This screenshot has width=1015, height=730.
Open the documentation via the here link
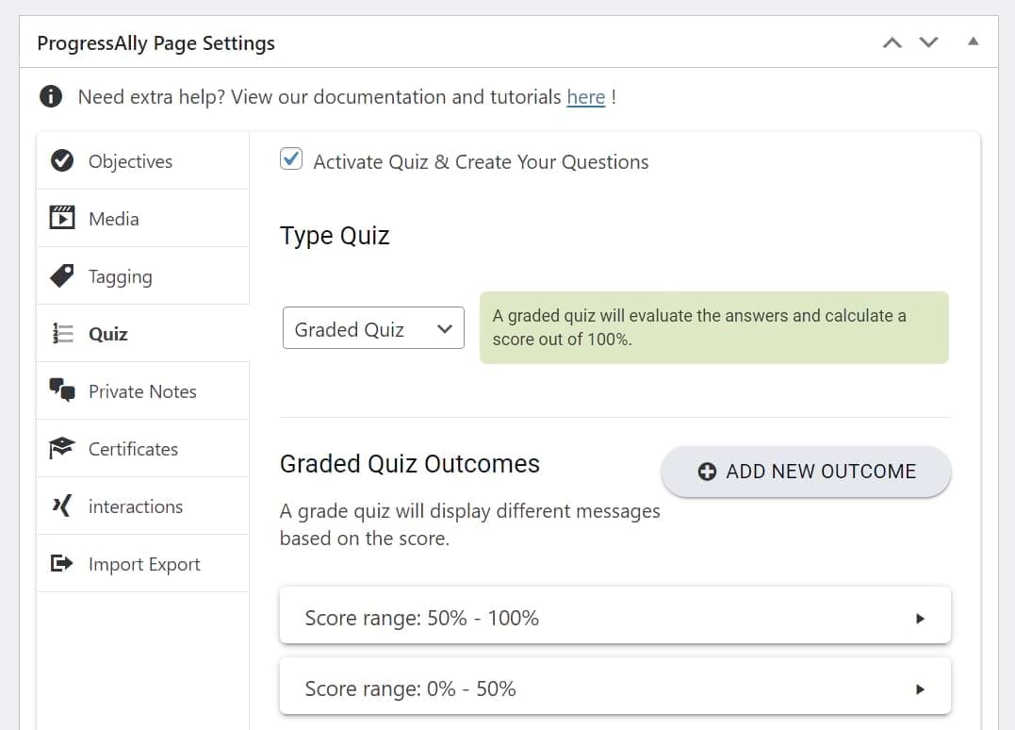586,96
